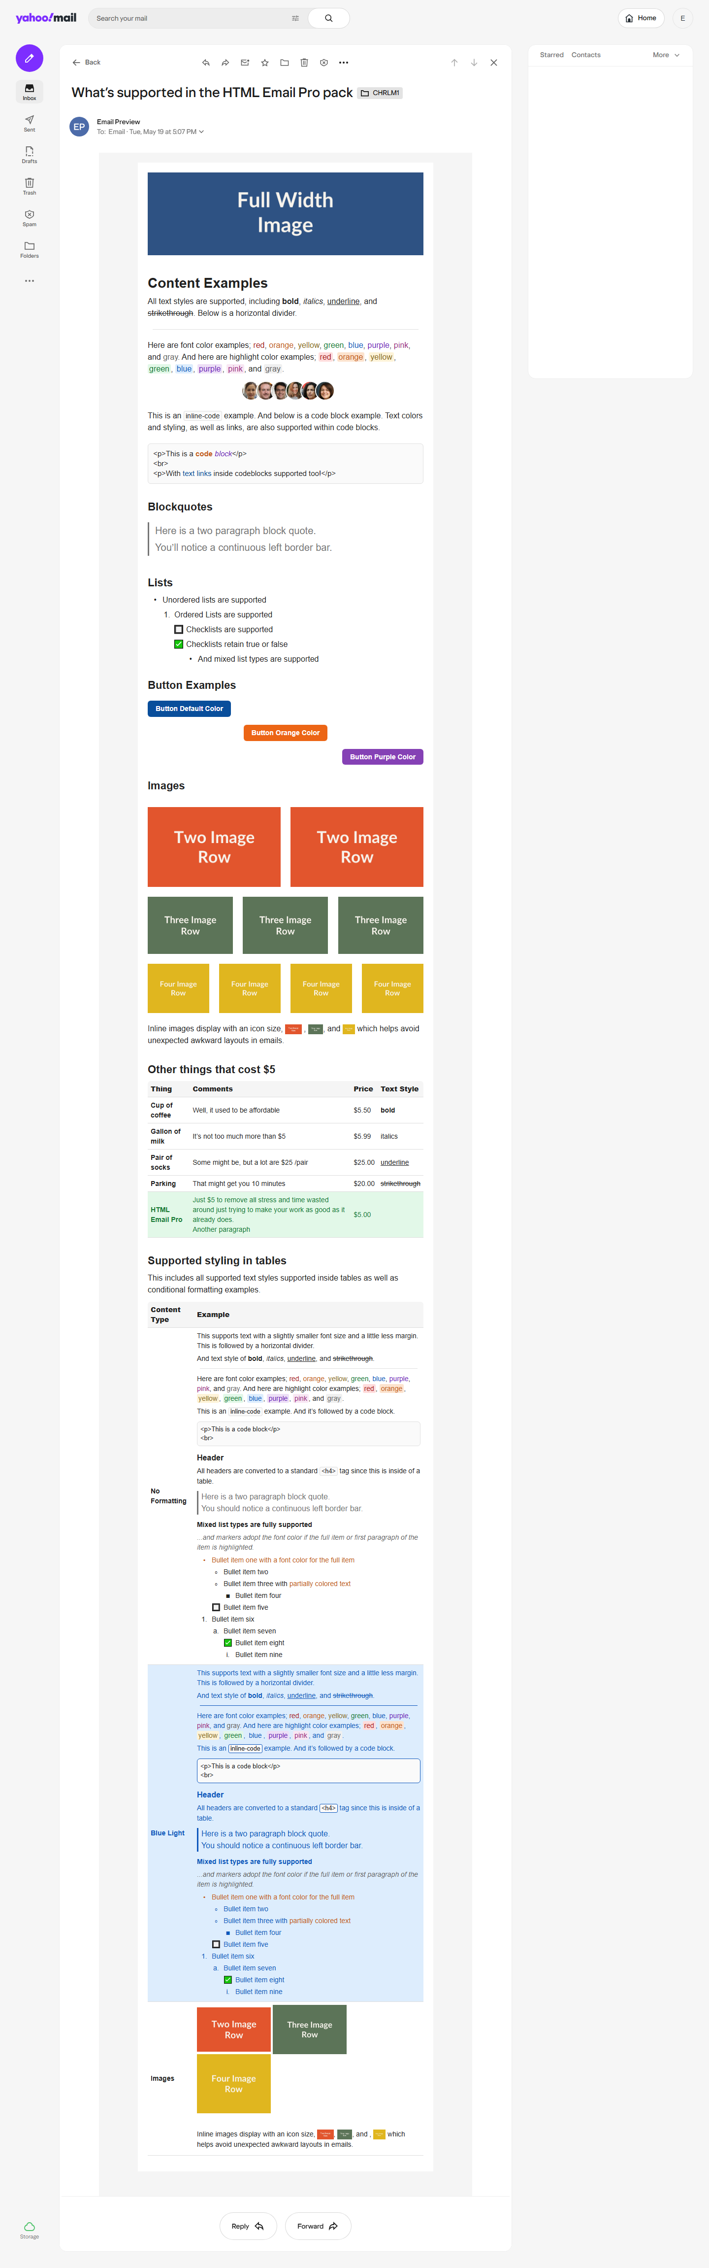Click the reply arrow in toolbar

(x=206, y=63)
